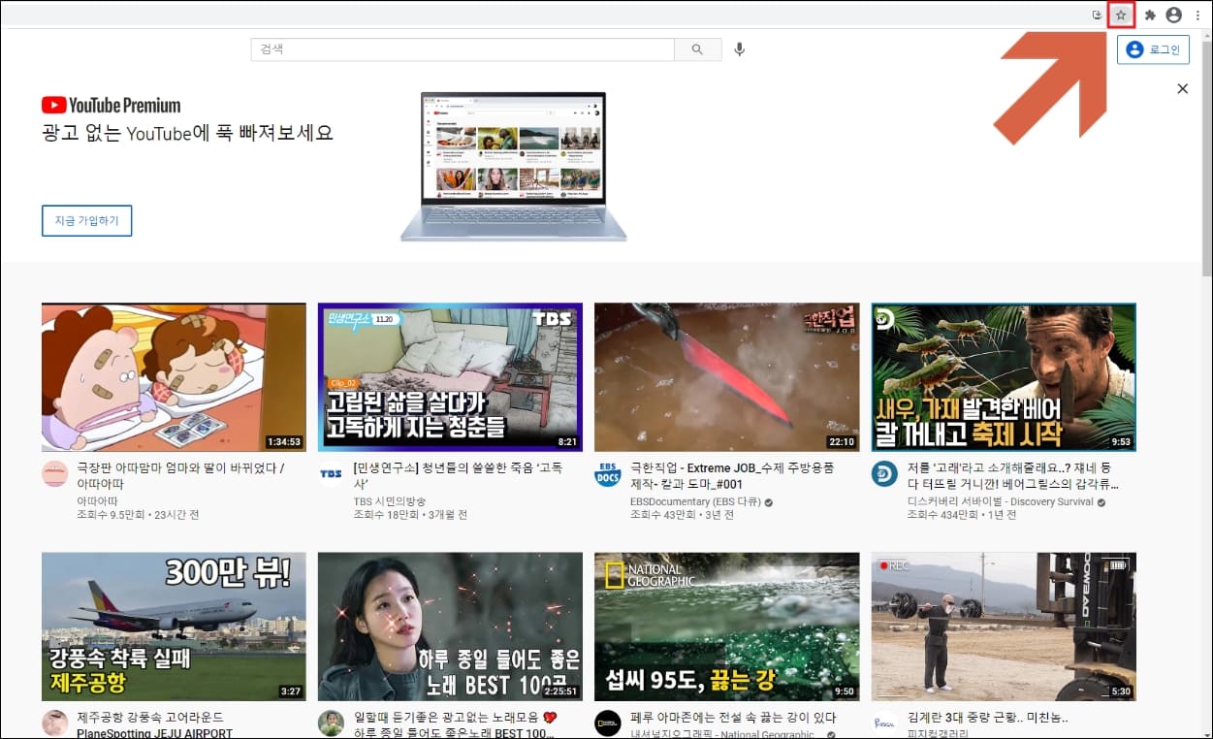The height and width of the screenshot is (739, 1213).
Task: Click the National Geographic channel avatar
Action: pyautogui.click(x=608, y=723)
